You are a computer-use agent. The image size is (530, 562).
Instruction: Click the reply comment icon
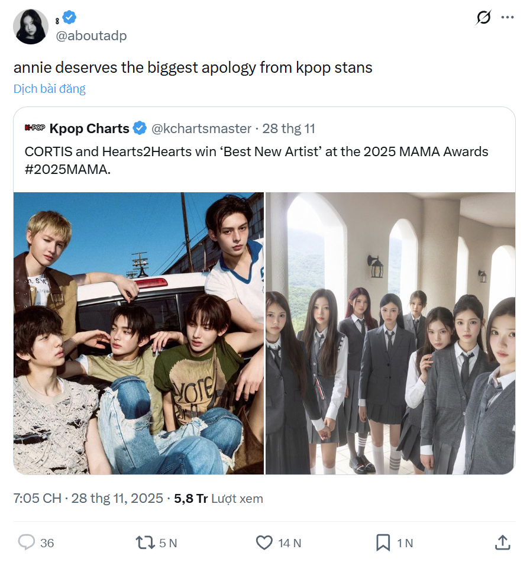(x=27, y=542)
